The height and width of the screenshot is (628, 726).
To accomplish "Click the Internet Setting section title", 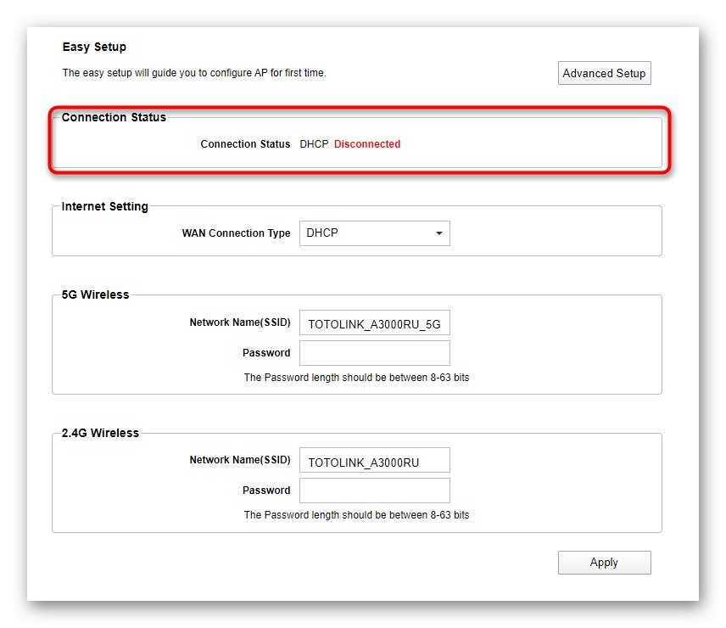I will click(105, 206).
